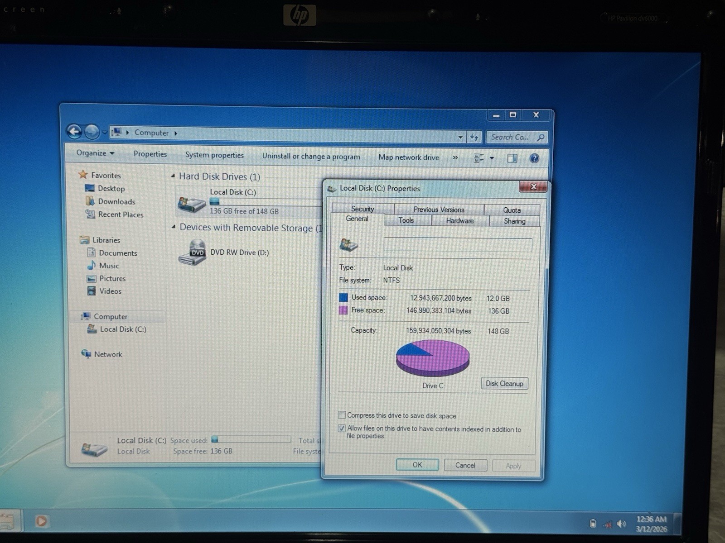The width and height of the screenshot is (725, 543).
Task: Change the view with the views icon
Action: pyautogui.click(x=478, y=158)
